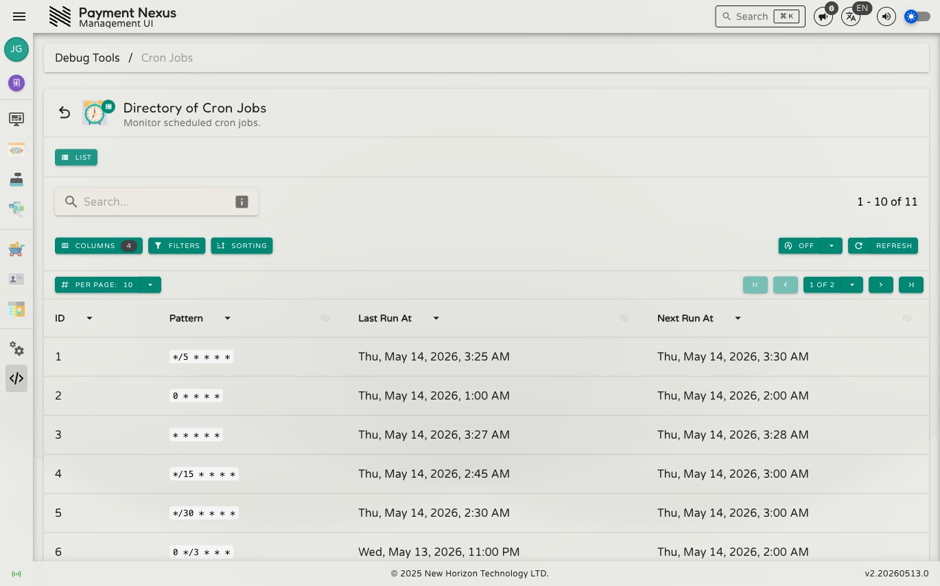The image size is (940, 586).
Task: Go to the next page
Action: (x=881, y=284)
